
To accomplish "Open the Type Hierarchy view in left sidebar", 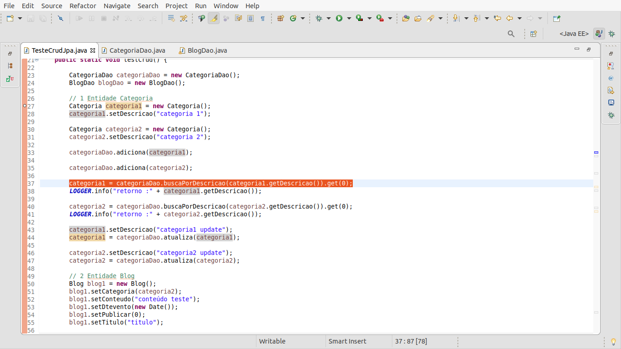I will 10,66.
